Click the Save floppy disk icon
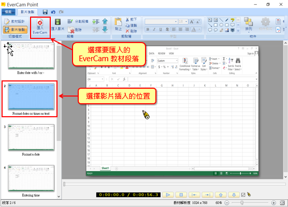The height and width of the screenshot is (207, 288). point(45,12)
